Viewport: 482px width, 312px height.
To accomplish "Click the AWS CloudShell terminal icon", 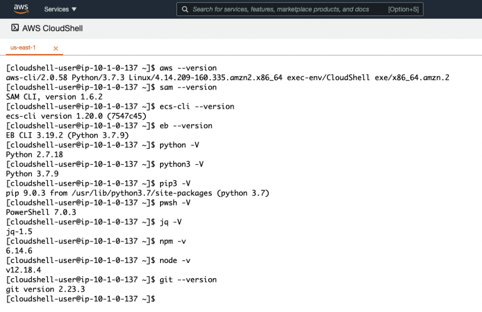I will tap(15, 28).
